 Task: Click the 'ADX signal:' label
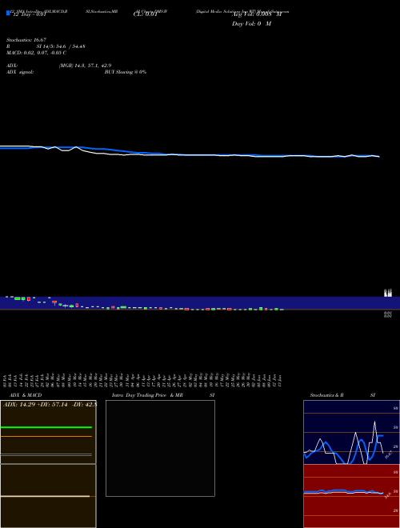coord(19,72)
